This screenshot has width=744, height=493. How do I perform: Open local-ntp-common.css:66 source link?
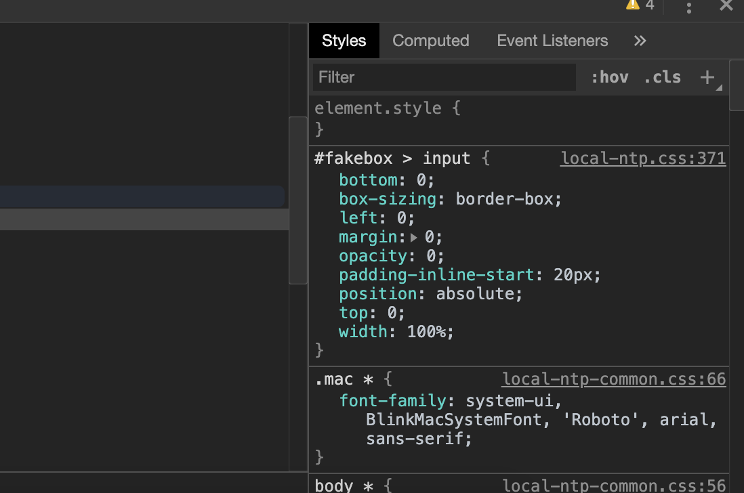613,379
